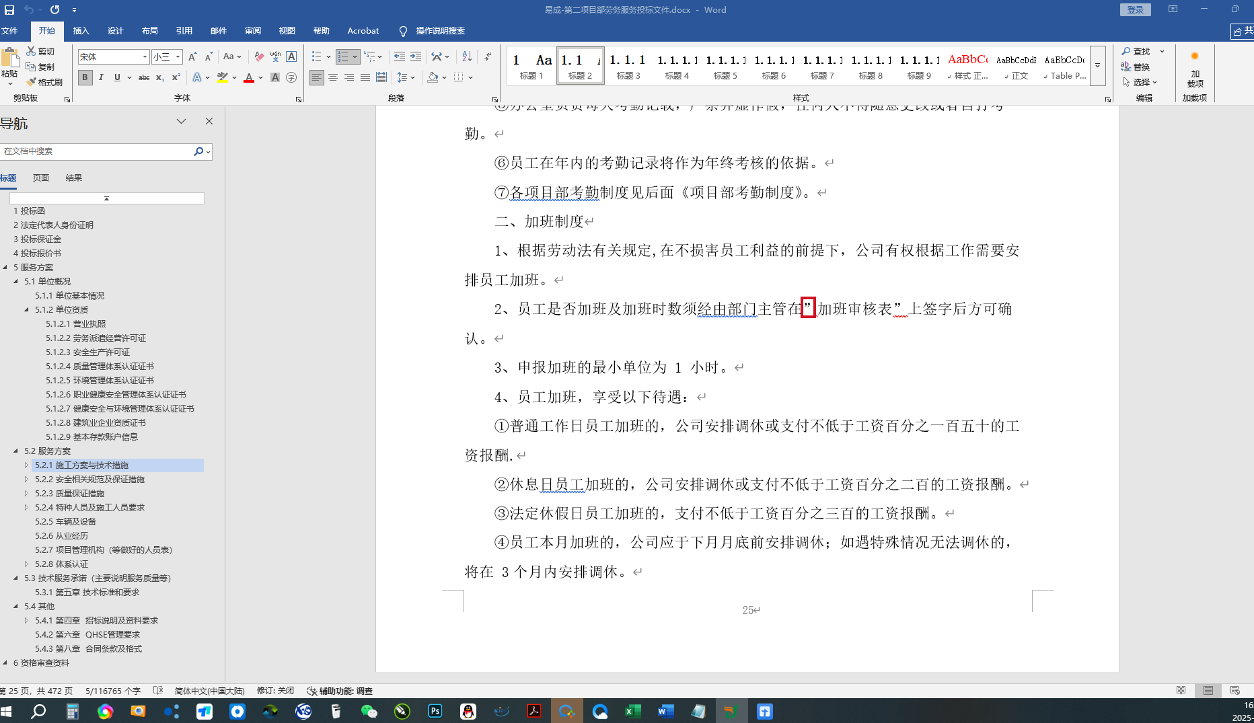Open the change case (Aa) dropdown

tap(232, 57)
